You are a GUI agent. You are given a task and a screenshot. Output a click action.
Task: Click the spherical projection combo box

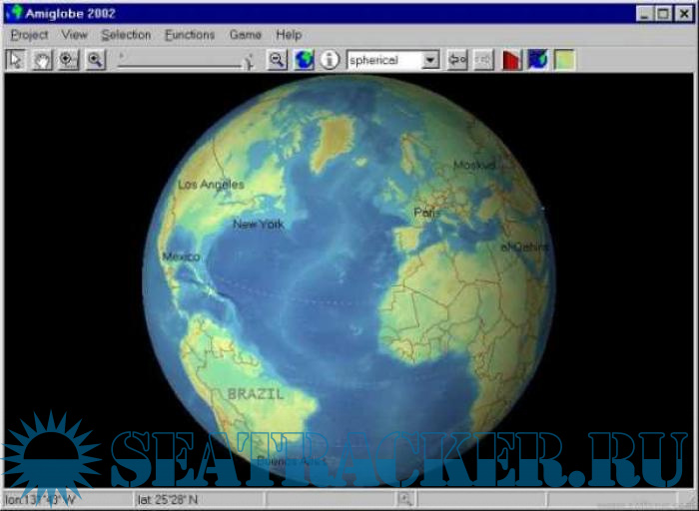pos(384,60)
